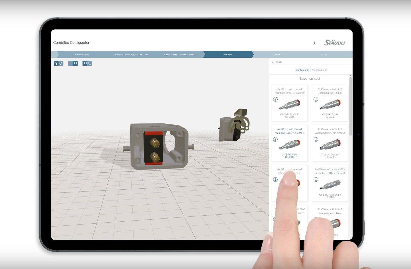
Task: Select the female connector side toggle
Action: [x=56, y=63]
